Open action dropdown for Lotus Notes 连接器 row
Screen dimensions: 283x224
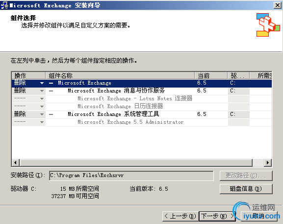pos(42,99)
